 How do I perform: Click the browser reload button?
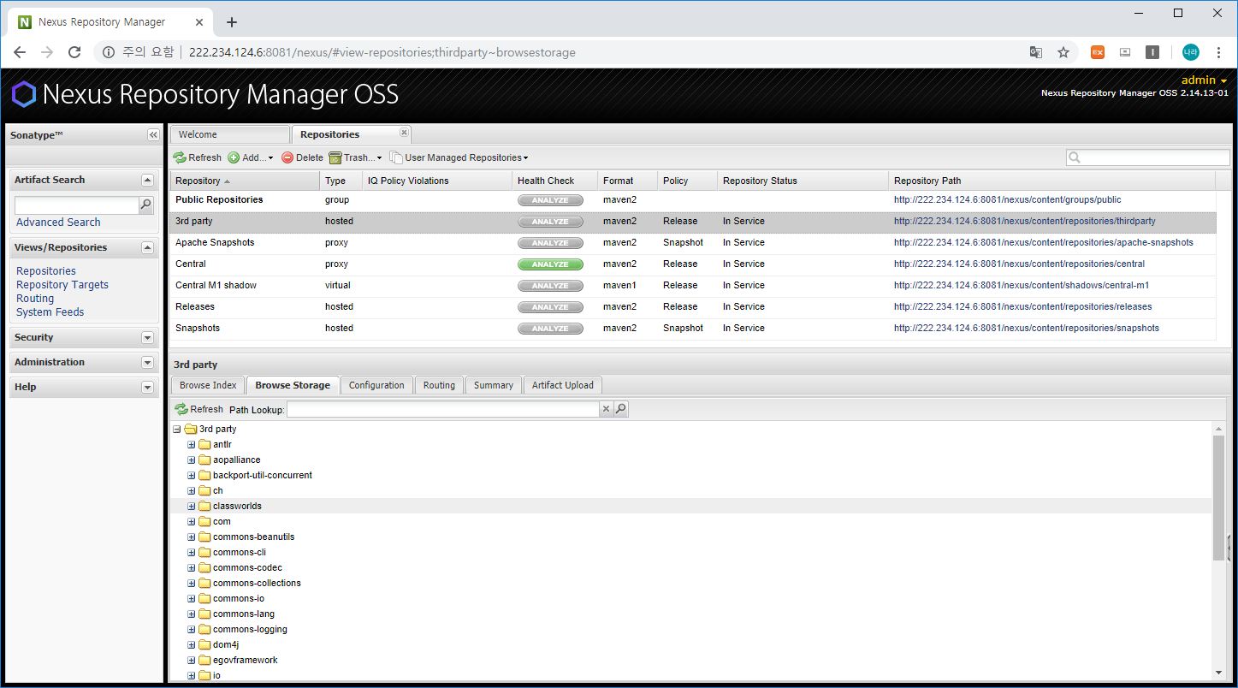pyautogui.click(x=74, y=52)
